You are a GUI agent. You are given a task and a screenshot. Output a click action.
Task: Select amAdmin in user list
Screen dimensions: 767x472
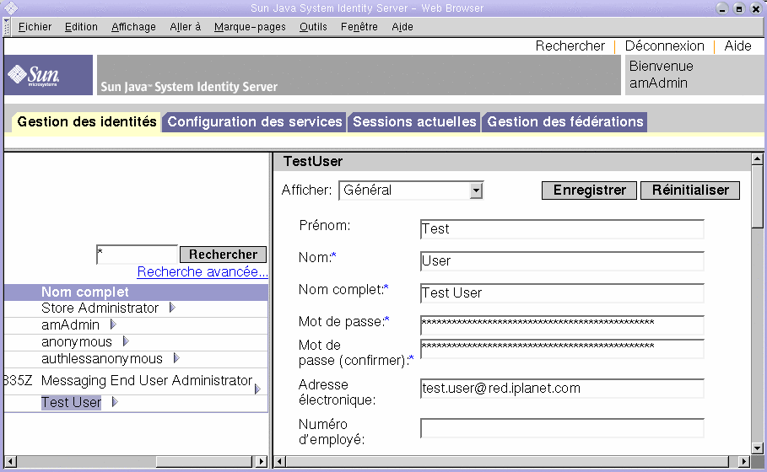coord(70,324)
